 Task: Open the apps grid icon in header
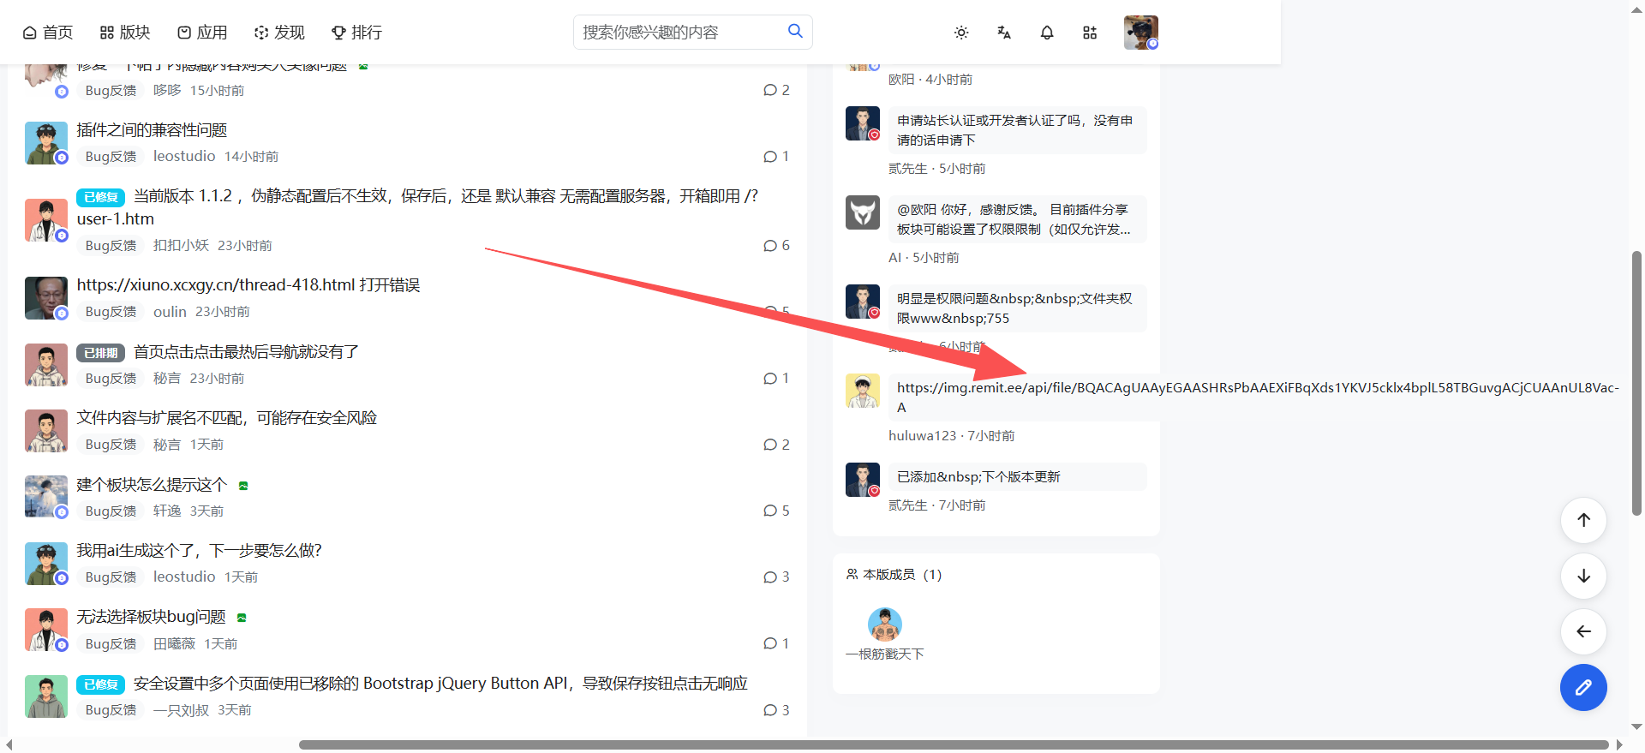[x=1090, y=33]
